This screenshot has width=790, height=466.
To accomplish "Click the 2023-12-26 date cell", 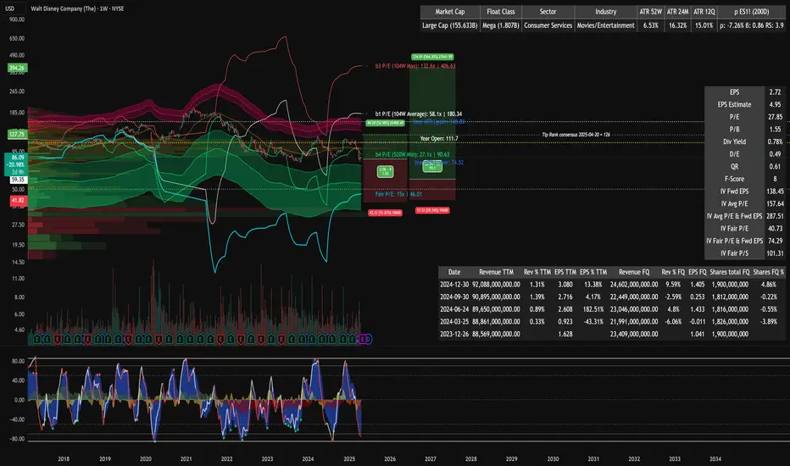I will pos(454,334).
